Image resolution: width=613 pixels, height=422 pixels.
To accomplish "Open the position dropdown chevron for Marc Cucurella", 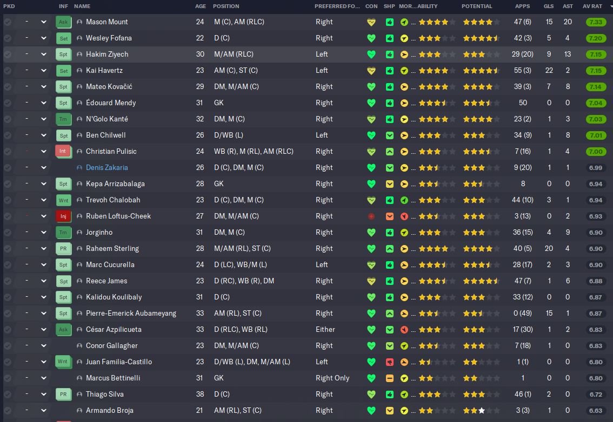I will 43,264.
